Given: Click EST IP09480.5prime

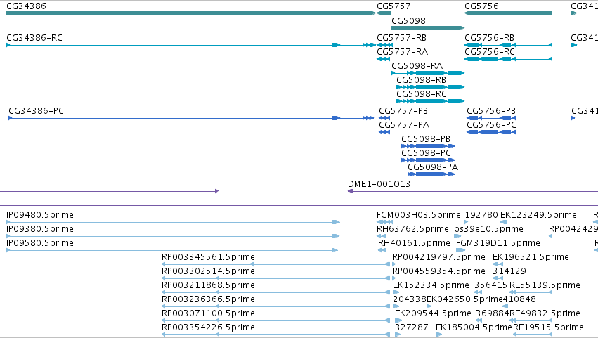Looking at the screenshot, I should click(40, 215).
